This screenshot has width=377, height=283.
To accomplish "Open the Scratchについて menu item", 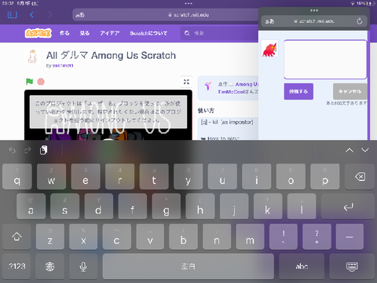I will [x=148, y=33].
